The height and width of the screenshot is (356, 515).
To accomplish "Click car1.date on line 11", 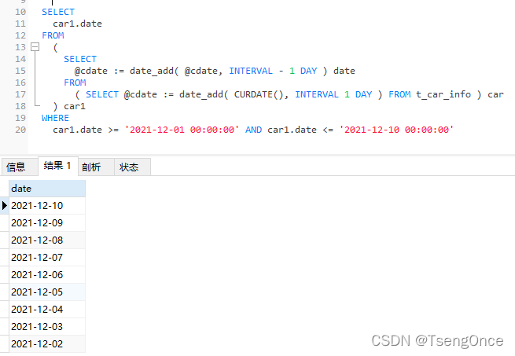I will (78, 24).
